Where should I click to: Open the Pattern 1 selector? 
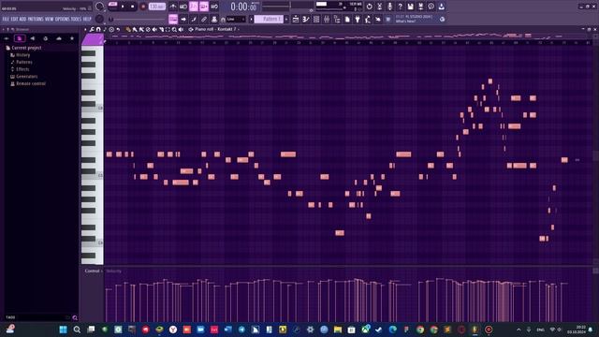click(270, 19)
